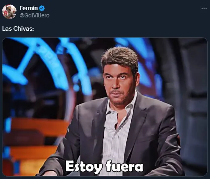Click the Estoy fuera caption text
The image size is (210, 179).
(104, 166)
